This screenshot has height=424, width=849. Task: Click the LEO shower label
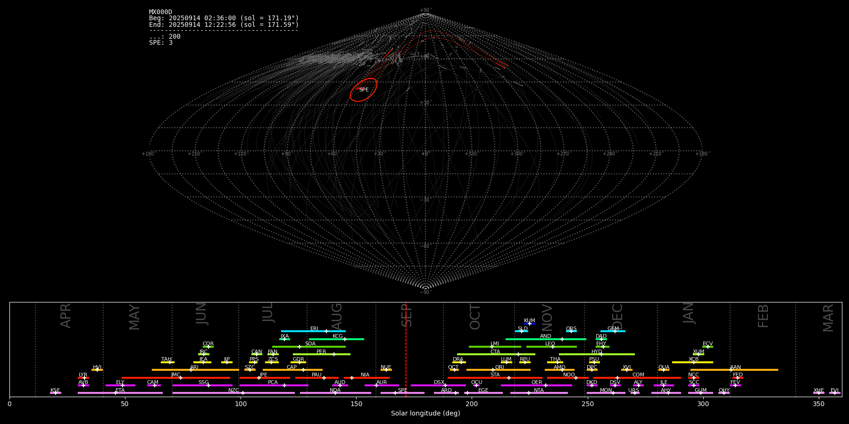click(550, 344)
